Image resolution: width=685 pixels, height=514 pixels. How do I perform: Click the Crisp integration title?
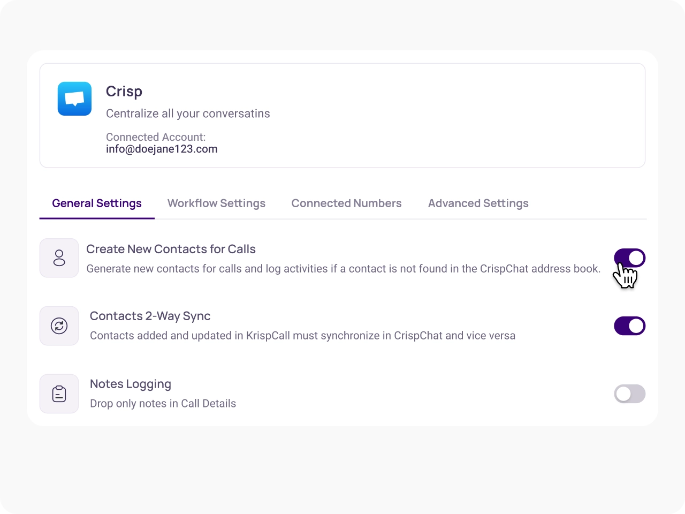(124, 92)
